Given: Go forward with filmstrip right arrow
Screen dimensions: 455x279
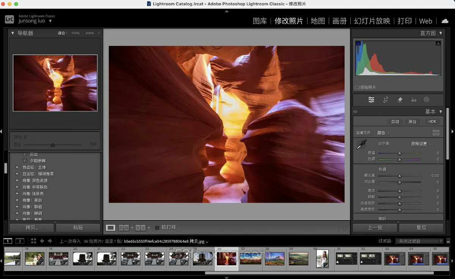Looking at the screenshot, I should click(x=50, y=241).
